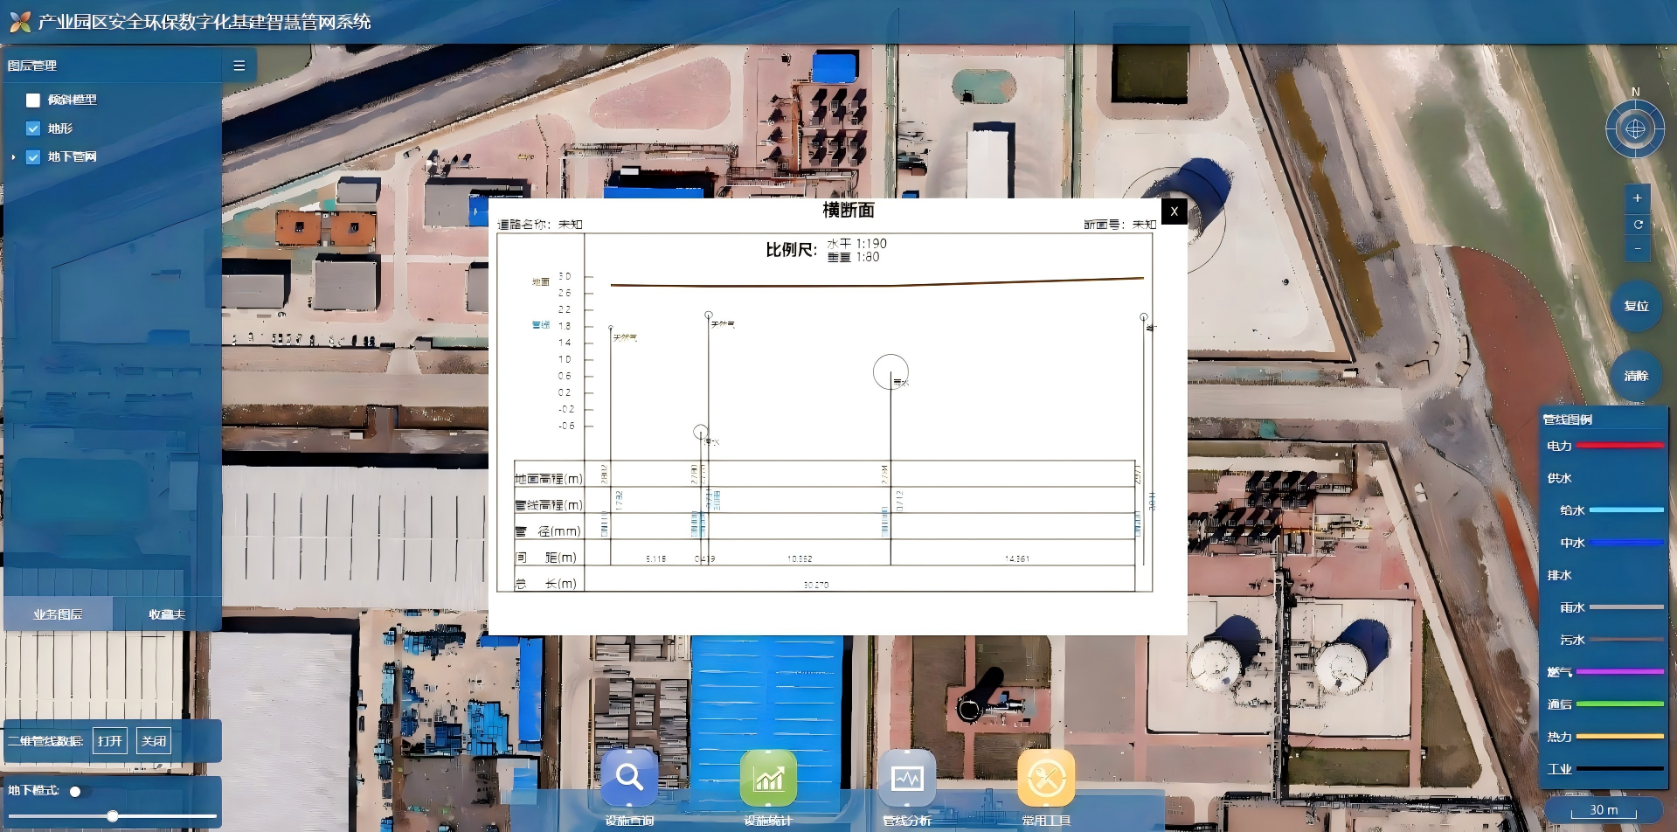The image size is (1677, 832).
Task: Uncheck the 地形 layer checkbox
Action: tap(33, 128)
